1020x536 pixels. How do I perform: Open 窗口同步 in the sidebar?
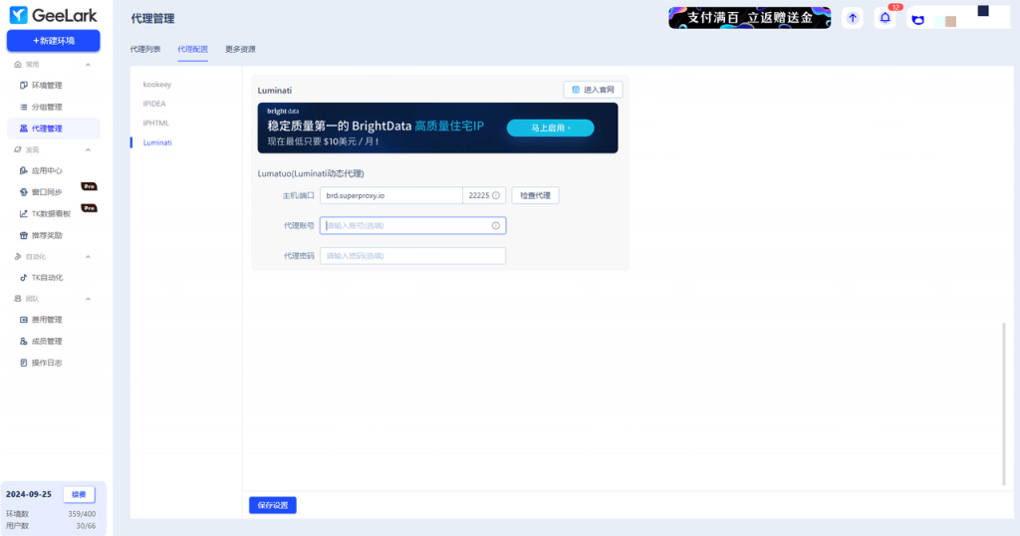point(46,192)
